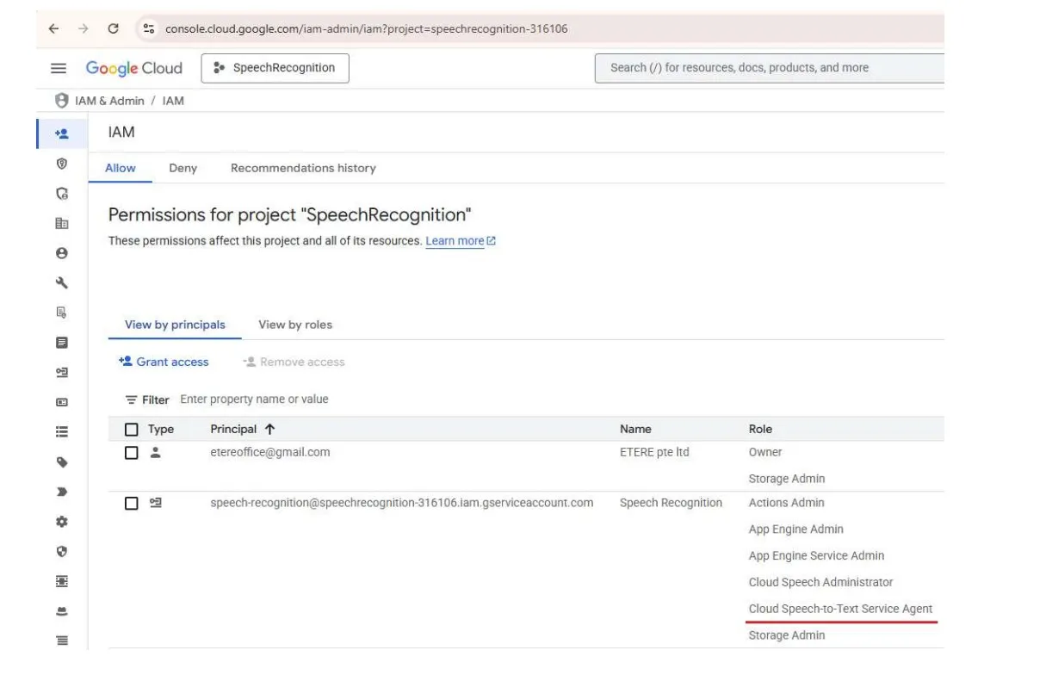
Task: Open the Organization Policies icon in sidebar
Action: [x=61, y=223]
